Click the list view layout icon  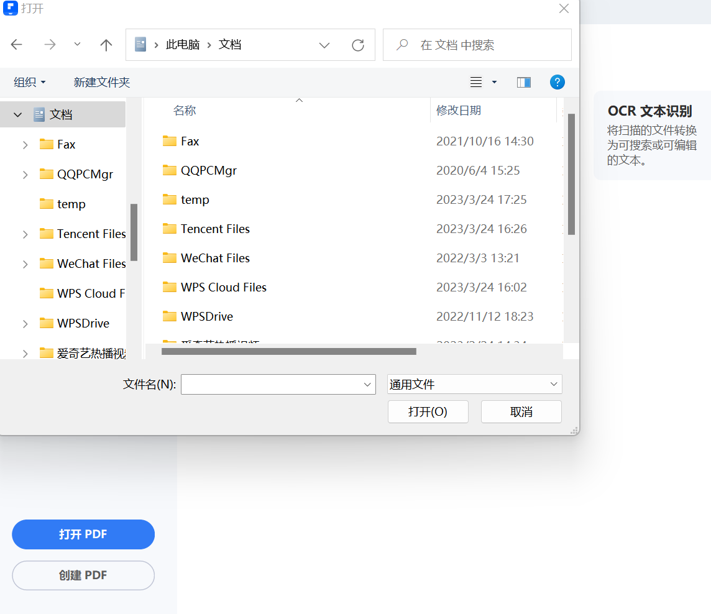coord(475,81)
